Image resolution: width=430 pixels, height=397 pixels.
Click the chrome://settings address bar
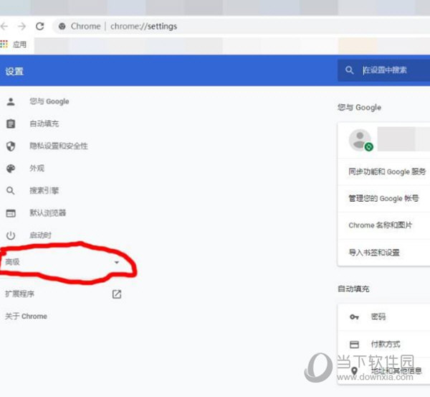(242, 27)
